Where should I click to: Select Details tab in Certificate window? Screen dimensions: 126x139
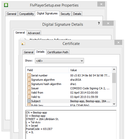[x=40, y=52]
